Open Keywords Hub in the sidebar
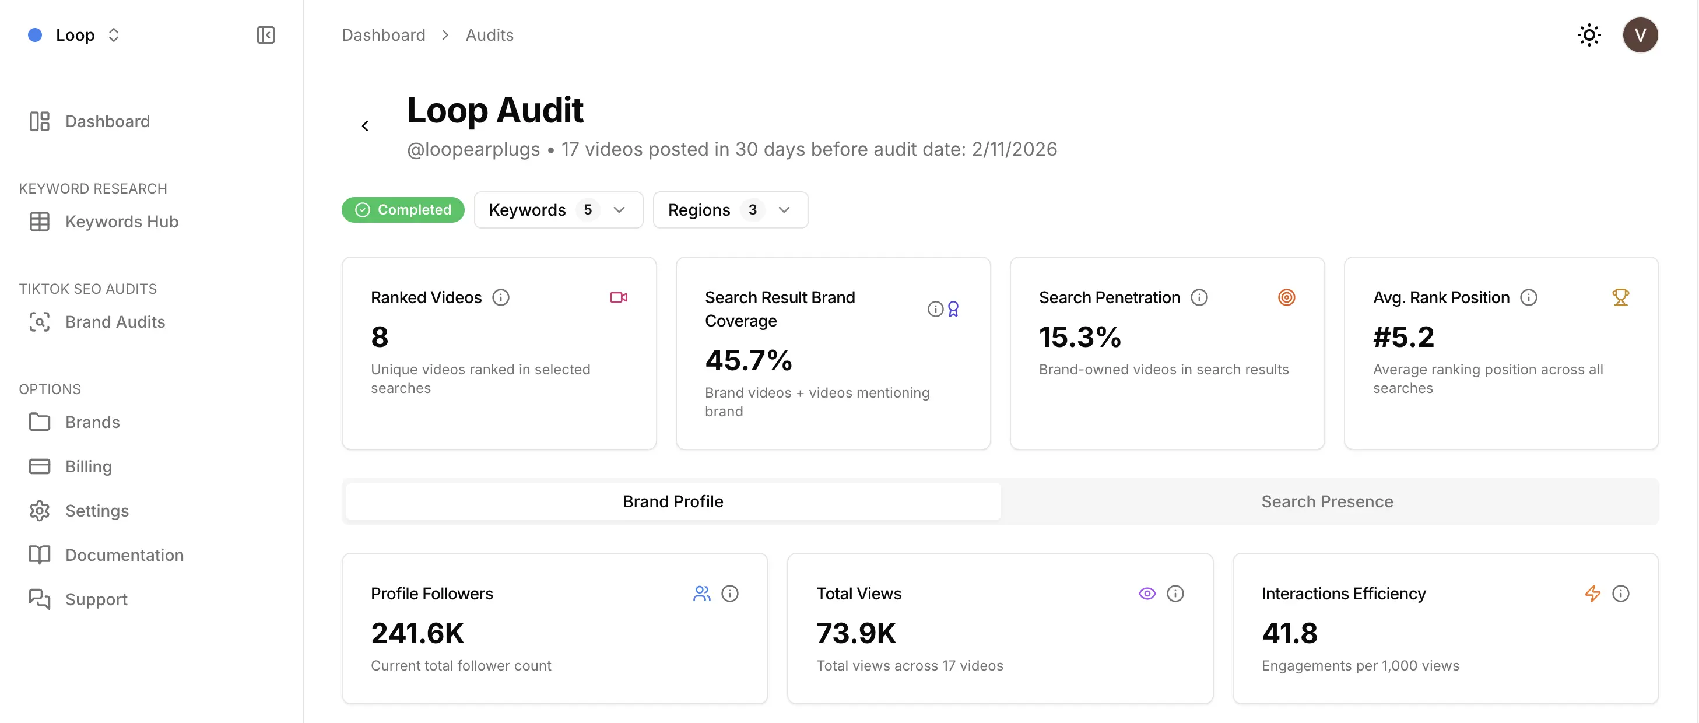The width and height of the screenshot is (1699, 723). [122, 222]
